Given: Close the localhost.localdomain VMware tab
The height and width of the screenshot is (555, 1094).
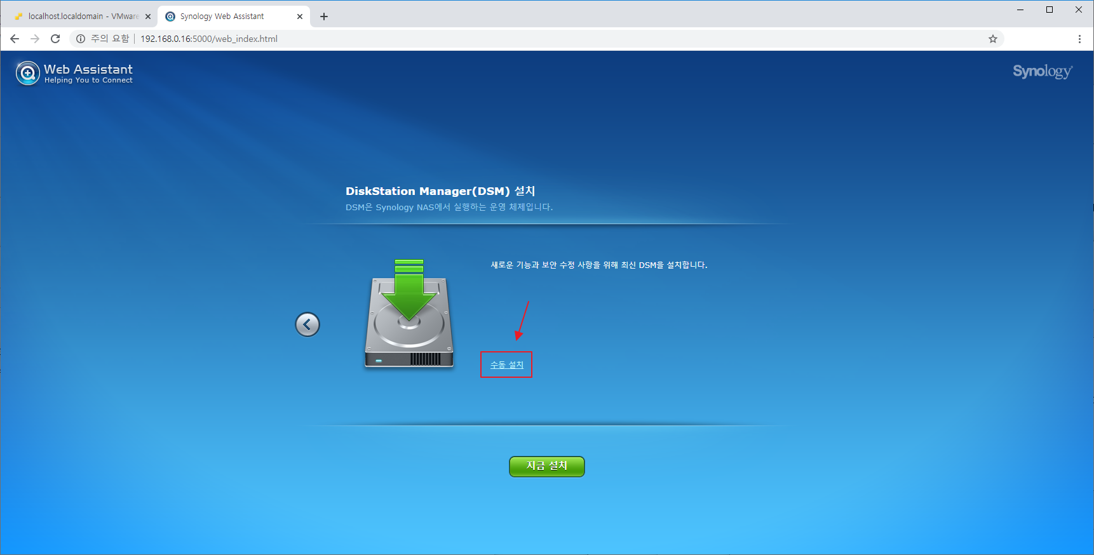Looking at the screenshot, I should 148,17.
